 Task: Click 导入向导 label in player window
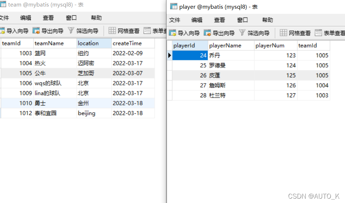[189, 33]
